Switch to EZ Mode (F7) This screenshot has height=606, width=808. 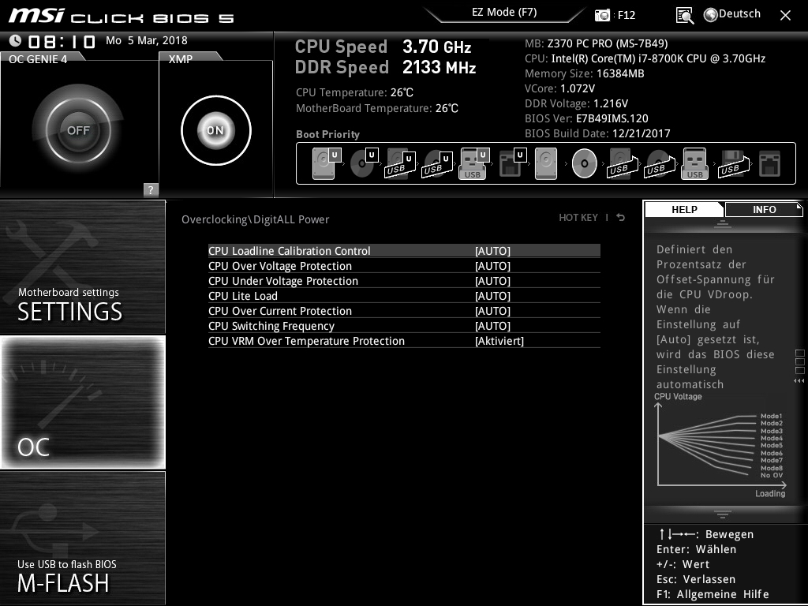point(504,12)
